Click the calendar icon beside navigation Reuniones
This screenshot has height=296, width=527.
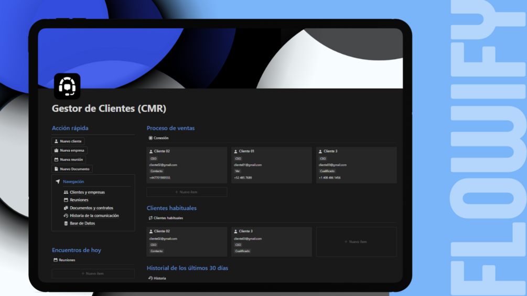tap(66, 200)
